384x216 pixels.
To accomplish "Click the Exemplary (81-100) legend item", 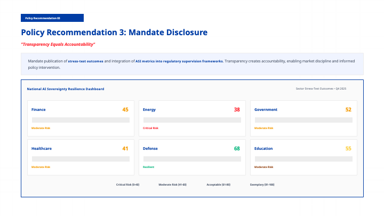I will tap(262, 185).
